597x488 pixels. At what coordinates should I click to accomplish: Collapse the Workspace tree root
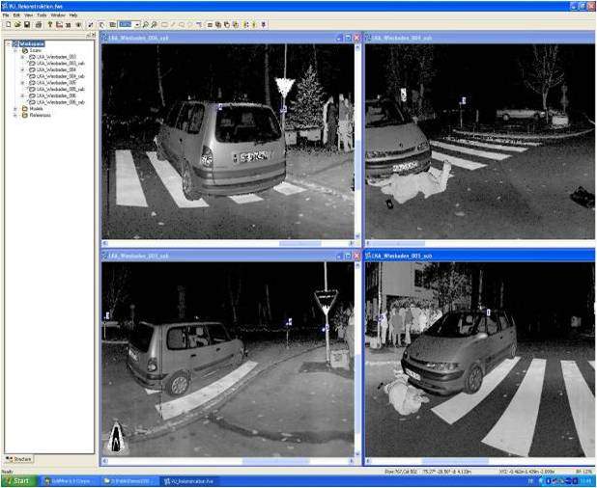9,43
